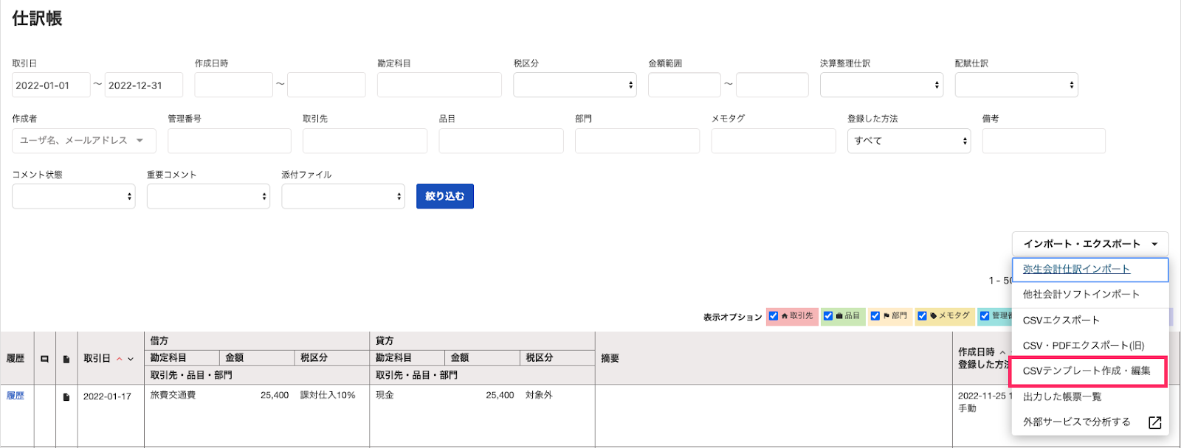Screen dimensions: 1181x448
Task: Open the 添付ファイル dropdown
Action: (343, 196)
